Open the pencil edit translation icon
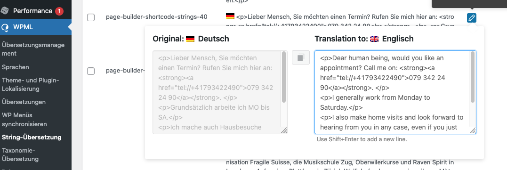Viewport: 507px width, 170px height. 471,18
